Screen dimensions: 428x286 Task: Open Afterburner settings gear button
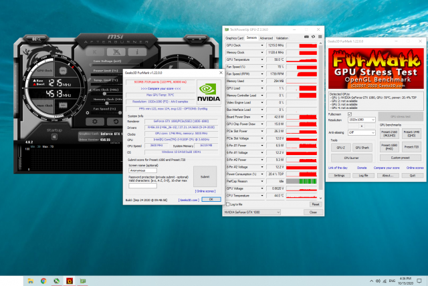pyautogui.click(x=95, y=122)
